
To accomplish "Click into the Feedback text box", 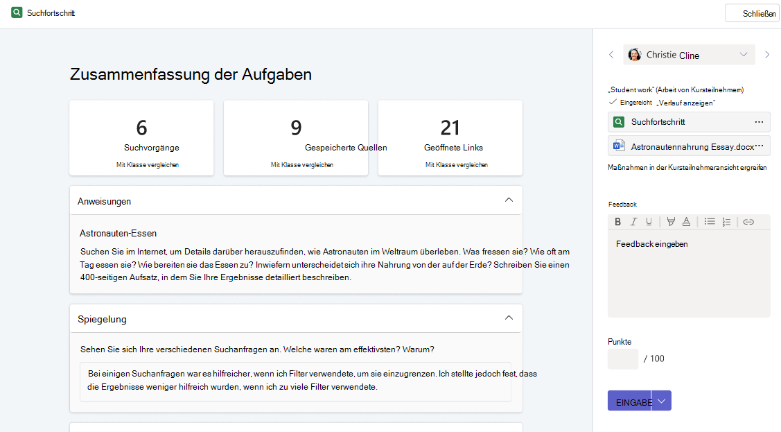I will (x=689, y=273).
